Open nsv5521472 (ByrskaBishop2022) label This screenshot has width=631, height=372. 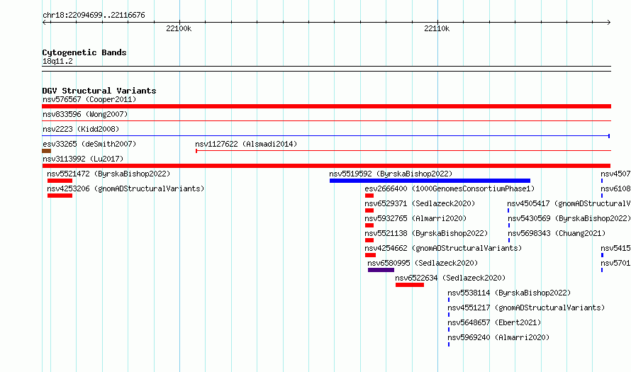pos(108,174)
